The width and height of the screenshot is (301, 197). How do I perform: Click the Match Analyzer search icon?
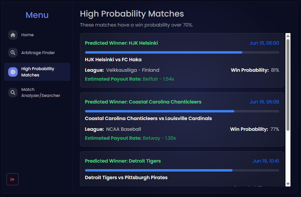(x=13, y=92)
